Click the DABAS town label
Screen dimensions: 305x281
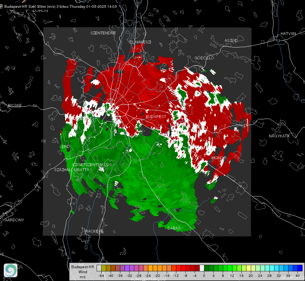point(174,228)
